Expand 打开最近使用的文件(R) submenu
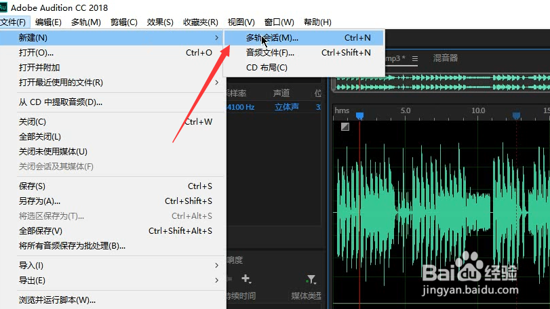550x309 pixels. pos(113,82)
